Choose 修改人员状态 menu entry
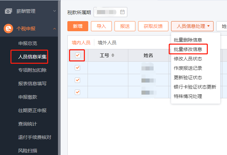Screen dimensions: 227x155 click(x=188, y=59)
